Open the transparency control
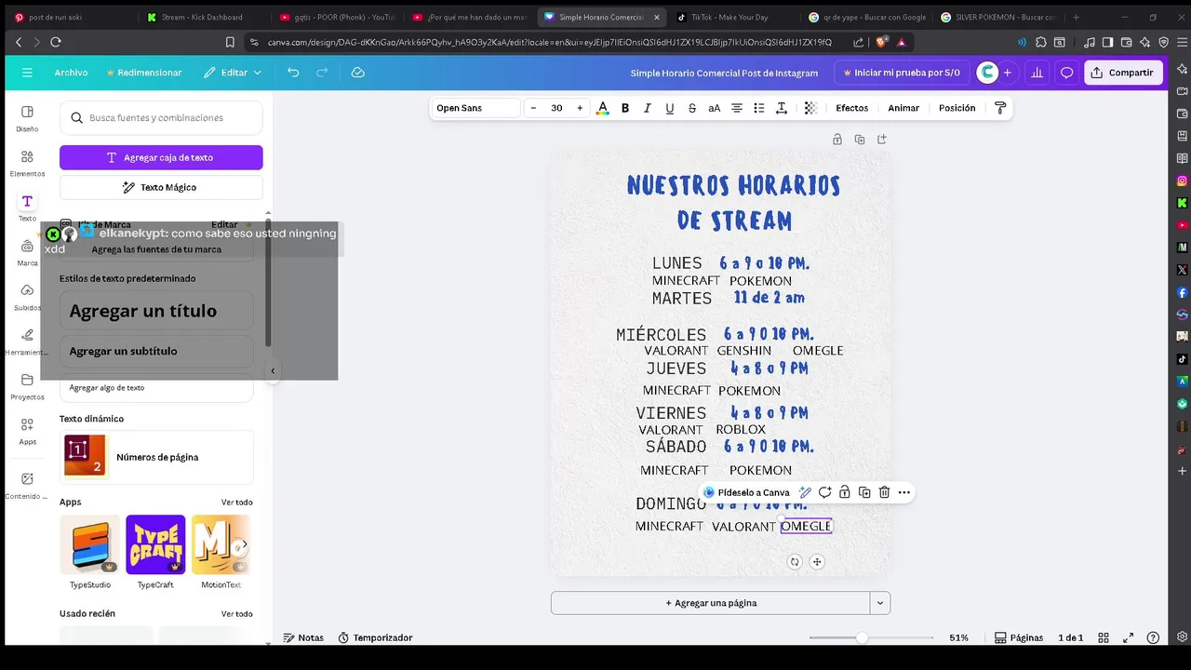1191x670 pixels. click(x=810, y=108)
